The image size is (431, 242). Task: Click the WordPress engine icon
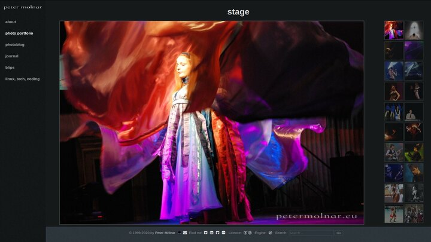[x=270, y=232]
